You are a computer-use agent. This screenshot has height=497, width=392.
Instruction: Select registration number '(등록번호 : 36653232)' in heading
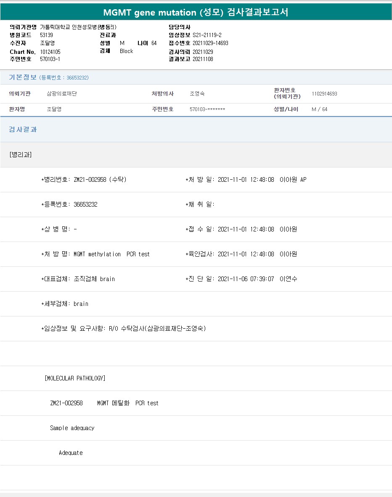point(64,78)
